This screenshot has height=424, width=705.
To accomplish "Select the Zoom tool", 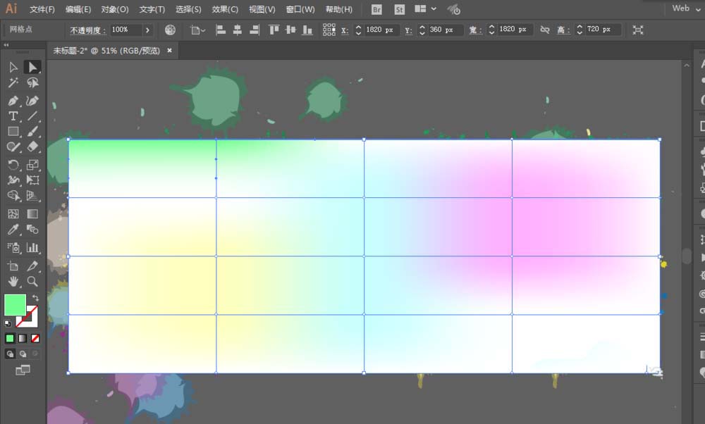I will tap(32, 282).
